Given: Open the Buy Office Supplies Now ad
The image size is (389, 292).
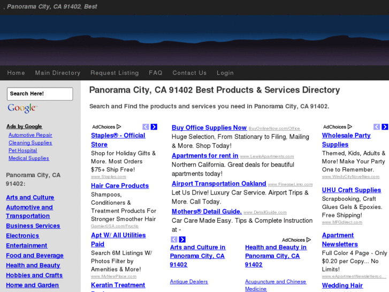Looking at the screenshot, I should [209, 128].
